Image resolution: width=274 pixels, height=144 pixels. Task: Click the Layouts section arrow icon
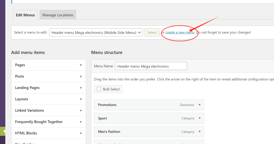coord(81,99)
